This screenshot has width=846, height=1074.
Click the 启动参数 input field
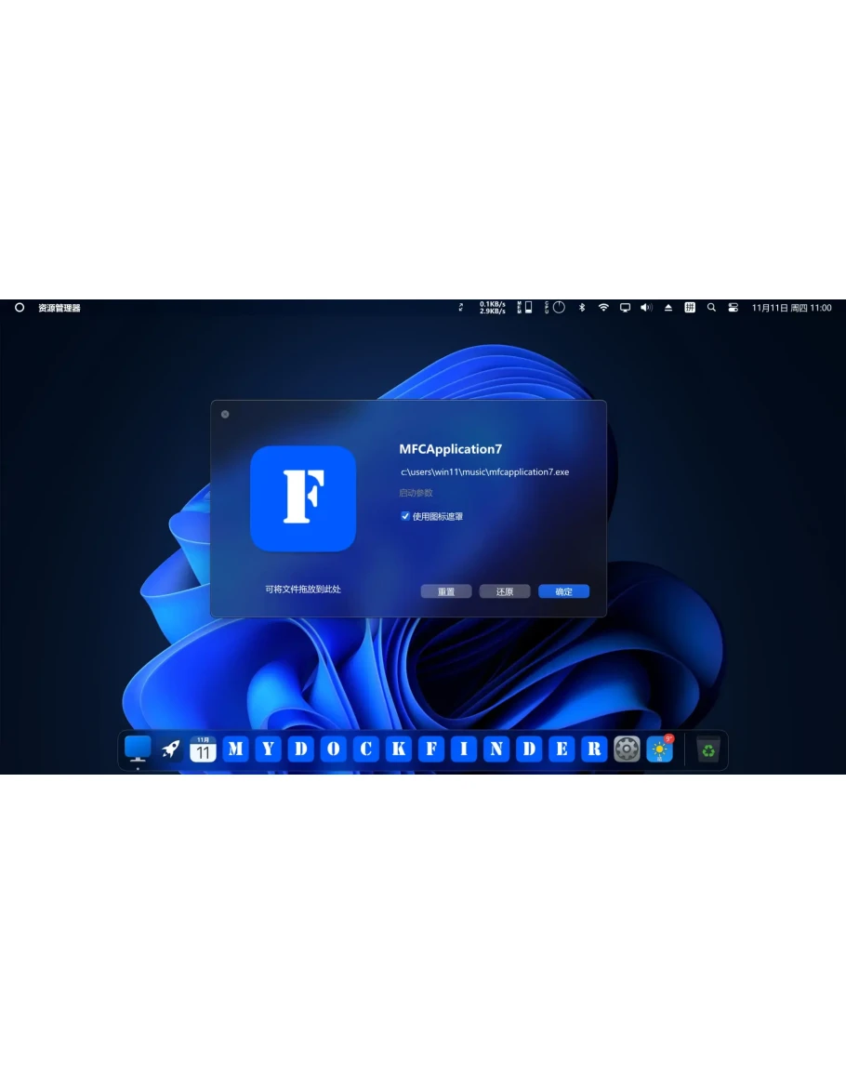click(x=465, y=493)
